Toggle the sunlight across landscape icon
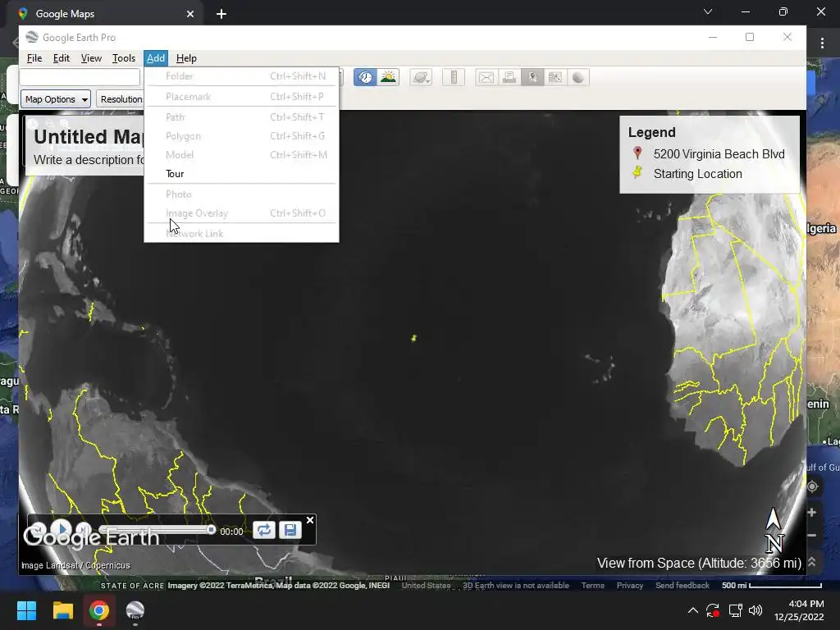The height and width of the screenshot is (630, 840). click(388, 77)
